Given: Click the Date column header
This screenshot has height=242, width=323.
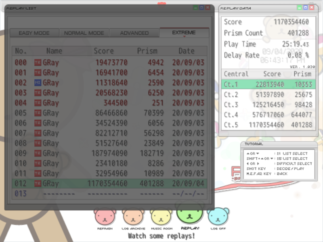Looking at the screenshot, I should pyautogui.click(x=187, y=51).
